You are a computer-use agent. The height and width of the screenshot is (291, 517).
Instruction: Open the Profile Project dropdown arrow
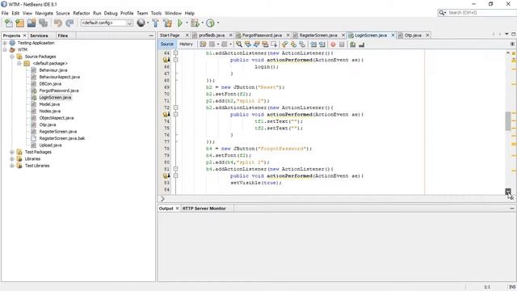pos(217,23)
